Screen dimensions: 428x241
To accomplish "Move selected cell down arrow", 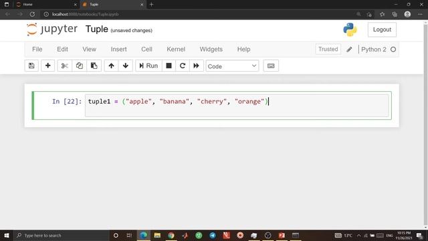I will [126, 66].
